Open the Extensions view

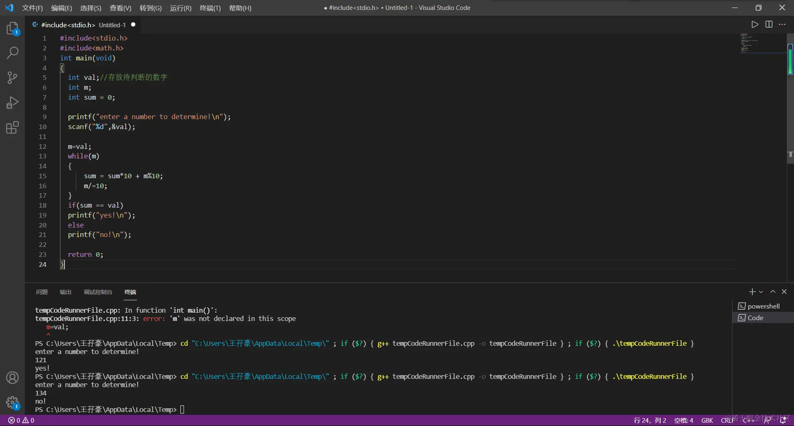click(12, 127)
